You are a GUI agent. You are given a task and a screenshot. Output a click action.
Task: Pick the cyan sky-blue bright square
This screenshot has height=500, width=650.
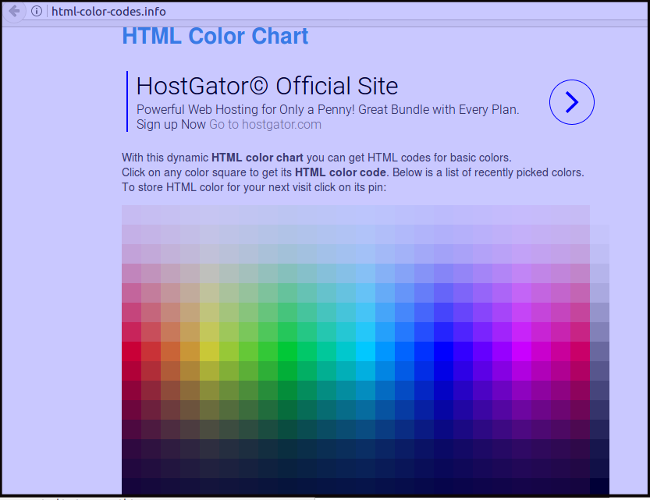pos(366,351)
